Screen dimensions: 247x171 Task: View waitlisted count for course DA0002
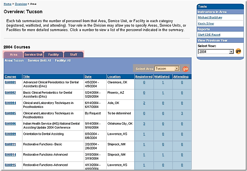[163, 93]
